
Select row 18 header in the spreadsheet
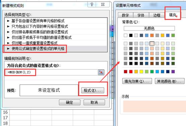click(5, 123)
